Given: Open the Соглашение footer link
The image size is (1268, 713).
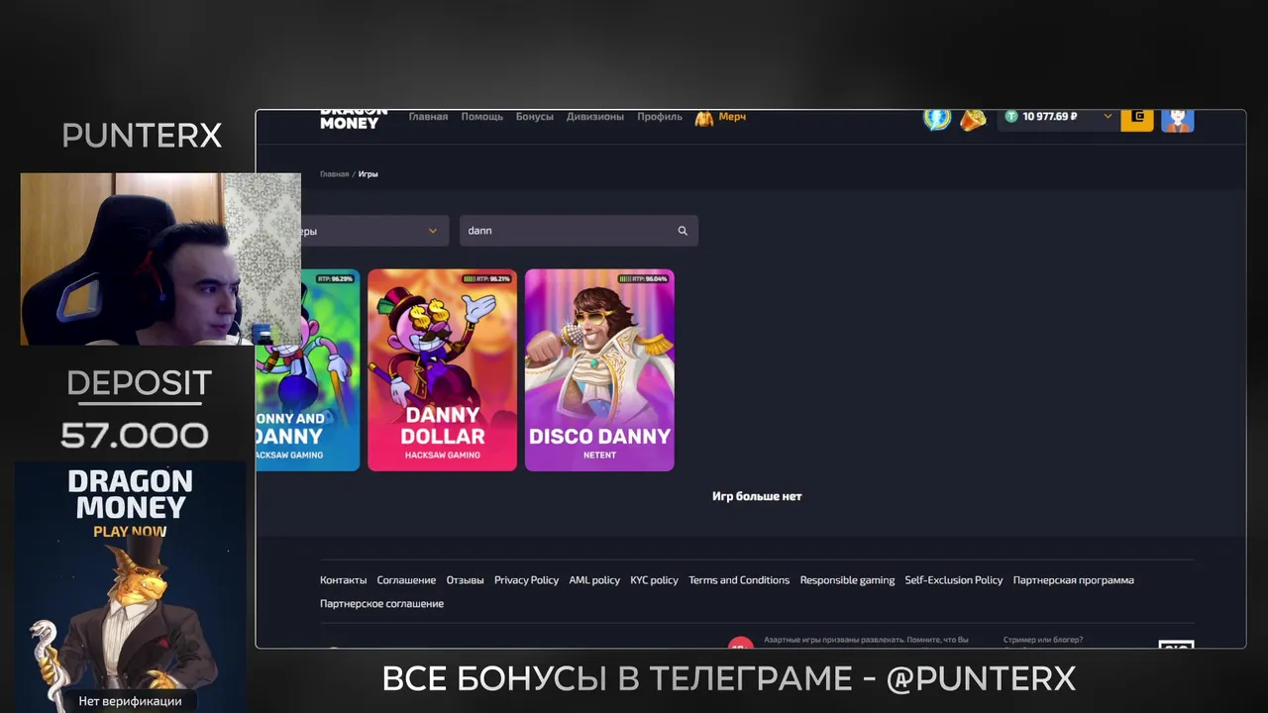Looking at the screenshot, I should pyautogui.click(x=406, y=580).
